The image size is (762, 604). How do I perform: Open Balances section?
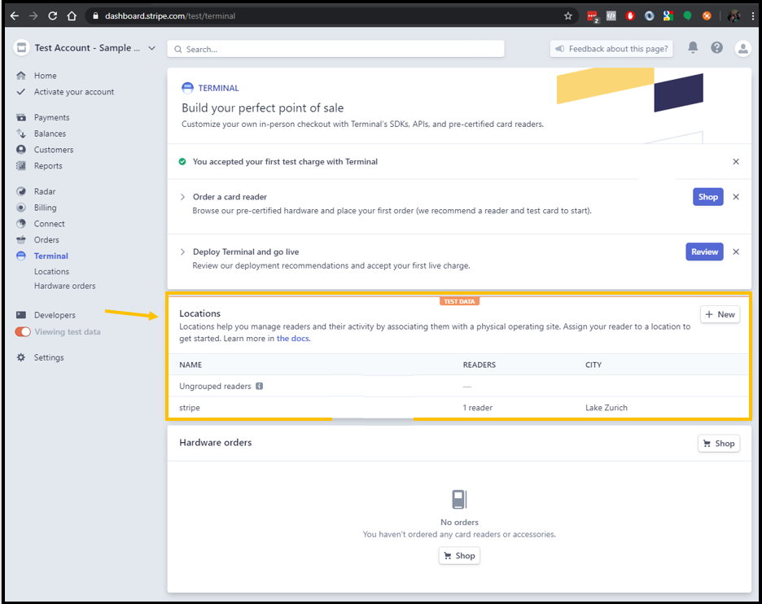[50, 133]
